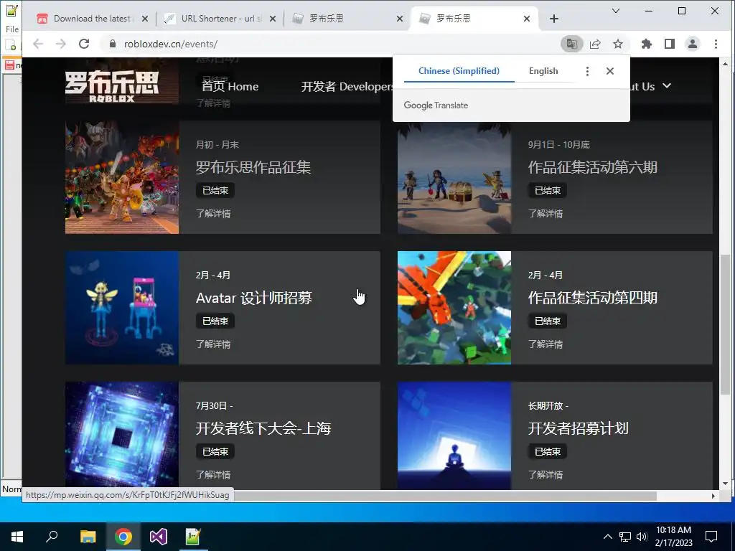Open the 作品征集活动第四期 event title
This screenshot has height=551, width=735.
click(592, 298)
